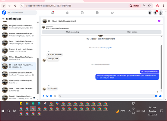Viewport: 167px width, 121px height.
Task: Open weather widget showing 20°C
Action: click(x=120, y=111)
